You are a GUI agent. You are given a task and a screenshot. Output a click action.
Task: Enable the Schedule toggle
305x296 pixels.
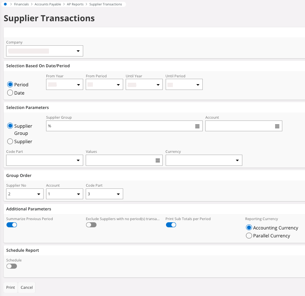(x=12, y=266)
